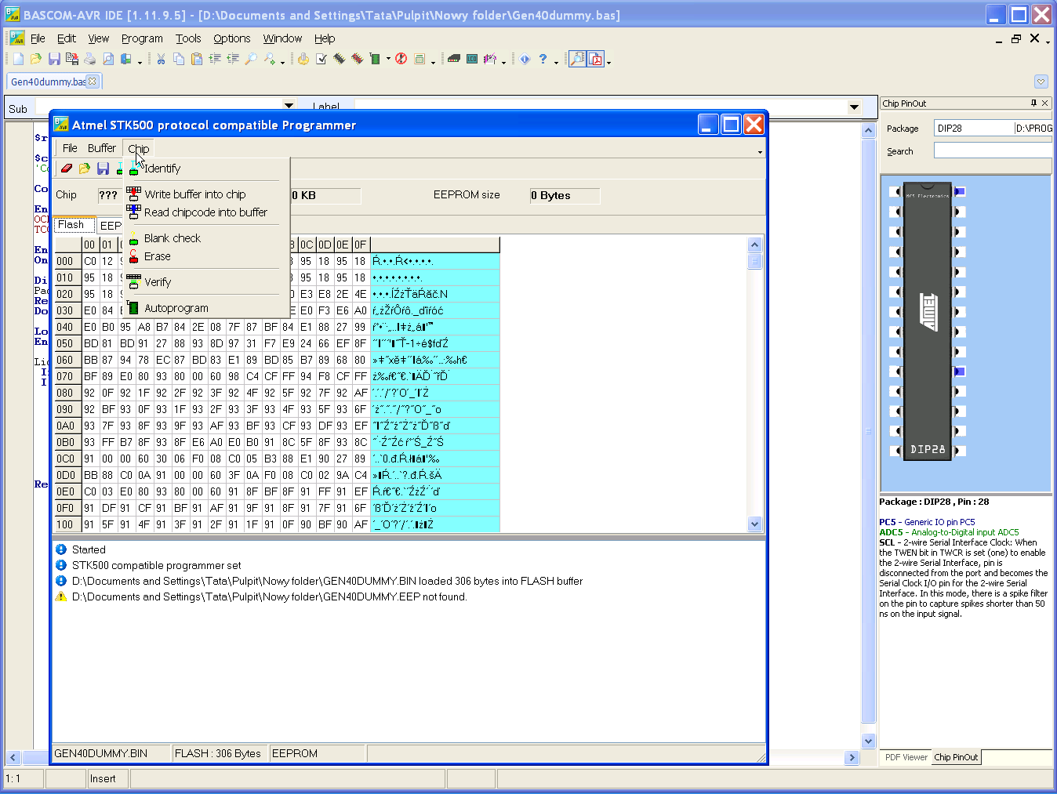Choose Write buffer into chip

coord(194,194)
